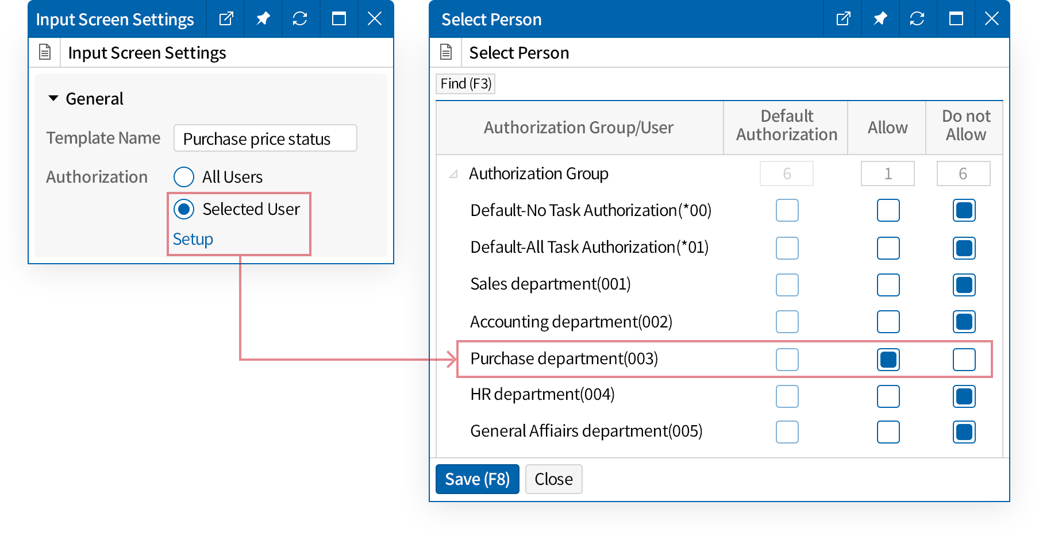Click the Template Name input field
Viewport: 1039px width, 536px height.
pos(265,138)
